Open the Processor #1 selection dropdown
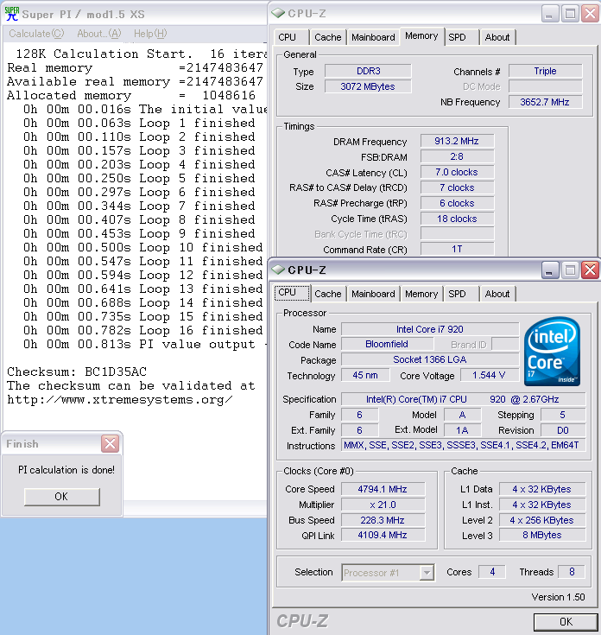The height and width of the screenshot is (635, 601). [388, 573]
